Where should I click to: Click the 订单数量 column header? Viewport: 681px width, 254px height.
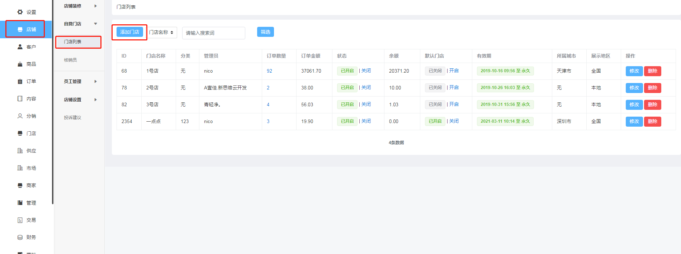(276, 56)
